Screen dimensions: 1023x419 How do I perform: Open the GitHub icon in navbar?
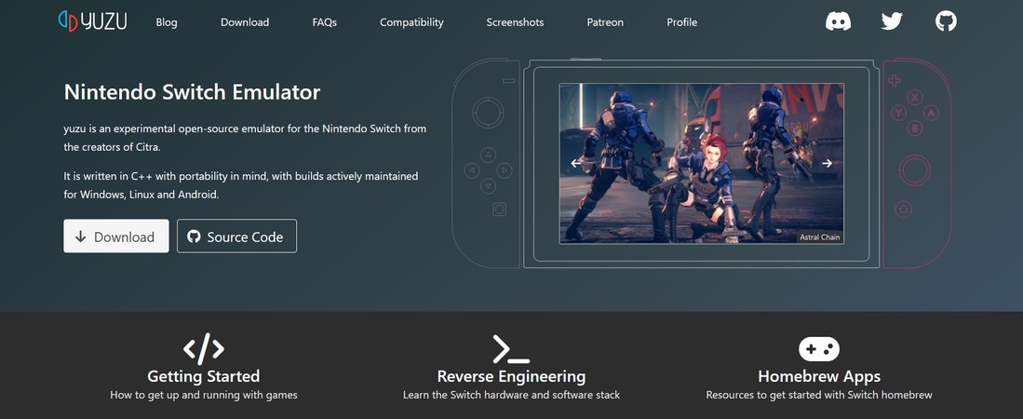(x=946, y=20)
